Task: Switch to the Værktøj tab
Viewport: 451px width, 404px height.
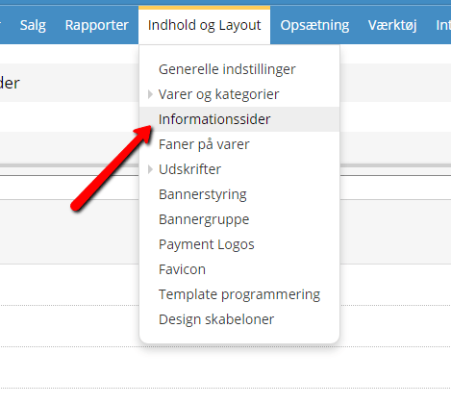Action: [x=392, y=25]
